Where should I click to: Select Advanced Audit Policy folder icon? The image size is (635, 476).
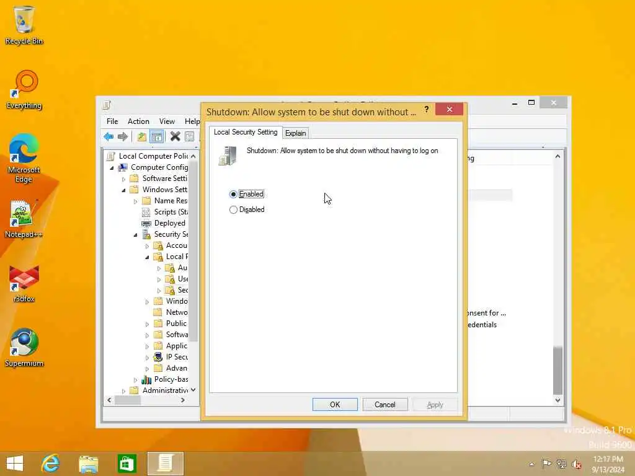point(158,368)
